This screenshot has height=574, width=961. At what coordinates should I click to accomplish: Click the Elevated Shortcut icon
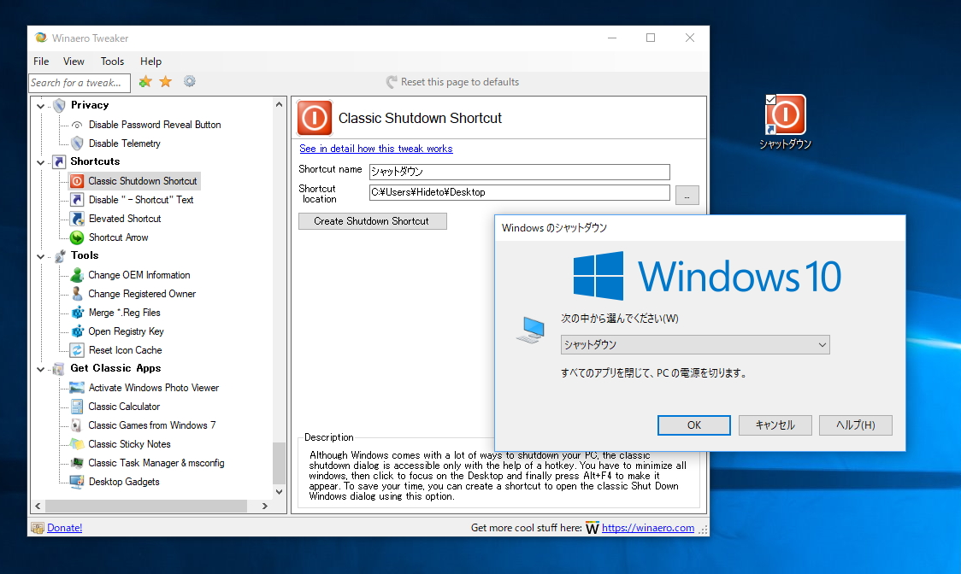tap(77, 219)
